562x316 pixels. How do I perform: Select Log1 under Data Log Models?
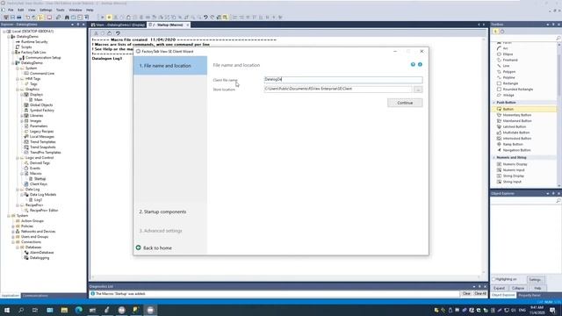coord(38,199)
